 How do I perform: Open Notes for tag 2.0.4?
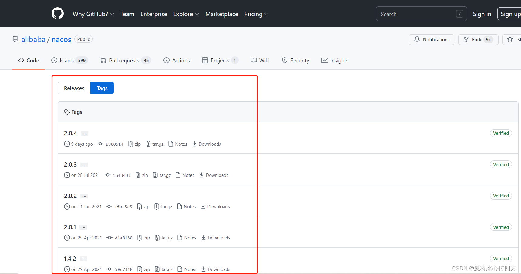pyautogui.click(x=178, y=144)
